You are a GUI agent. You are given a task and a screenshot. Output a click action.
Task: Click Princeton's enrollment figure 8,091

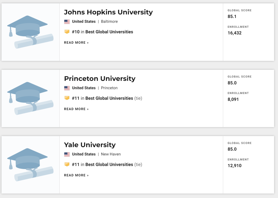(x=233, y=99)
